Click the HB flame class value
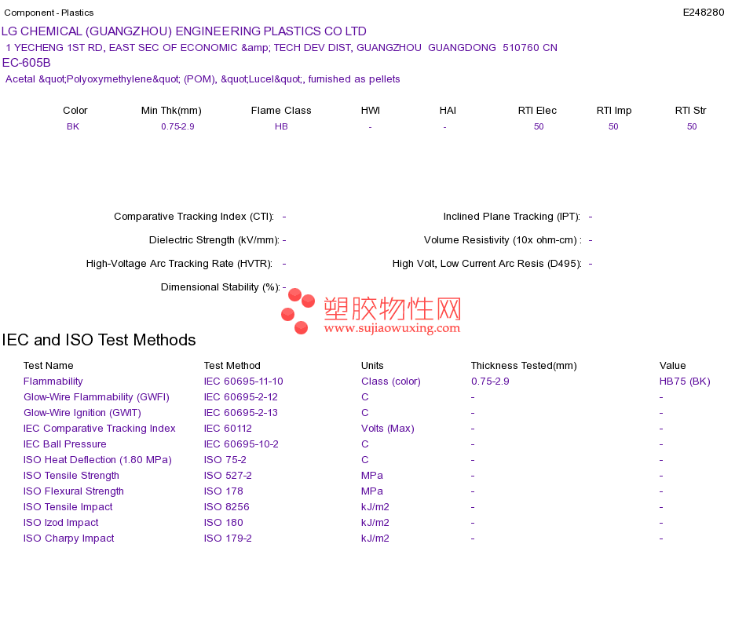Screen dimensions: 746x628 tap(281, 126)
